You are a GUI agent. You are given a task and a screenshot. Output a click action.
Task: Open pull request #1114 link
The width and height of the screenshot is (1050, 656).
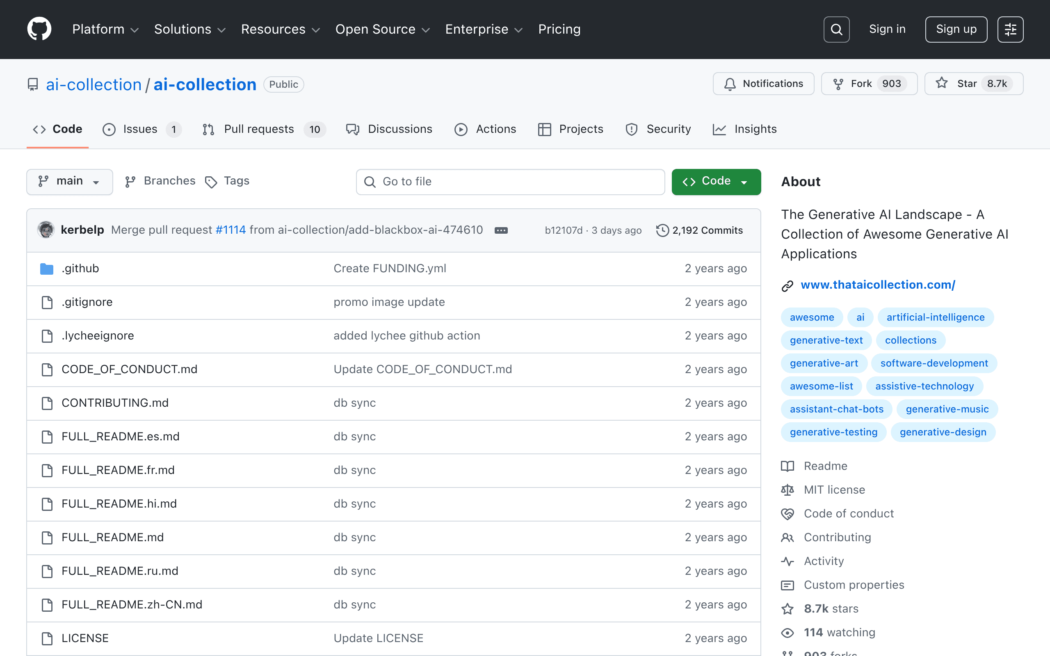[x=231, y=230]
